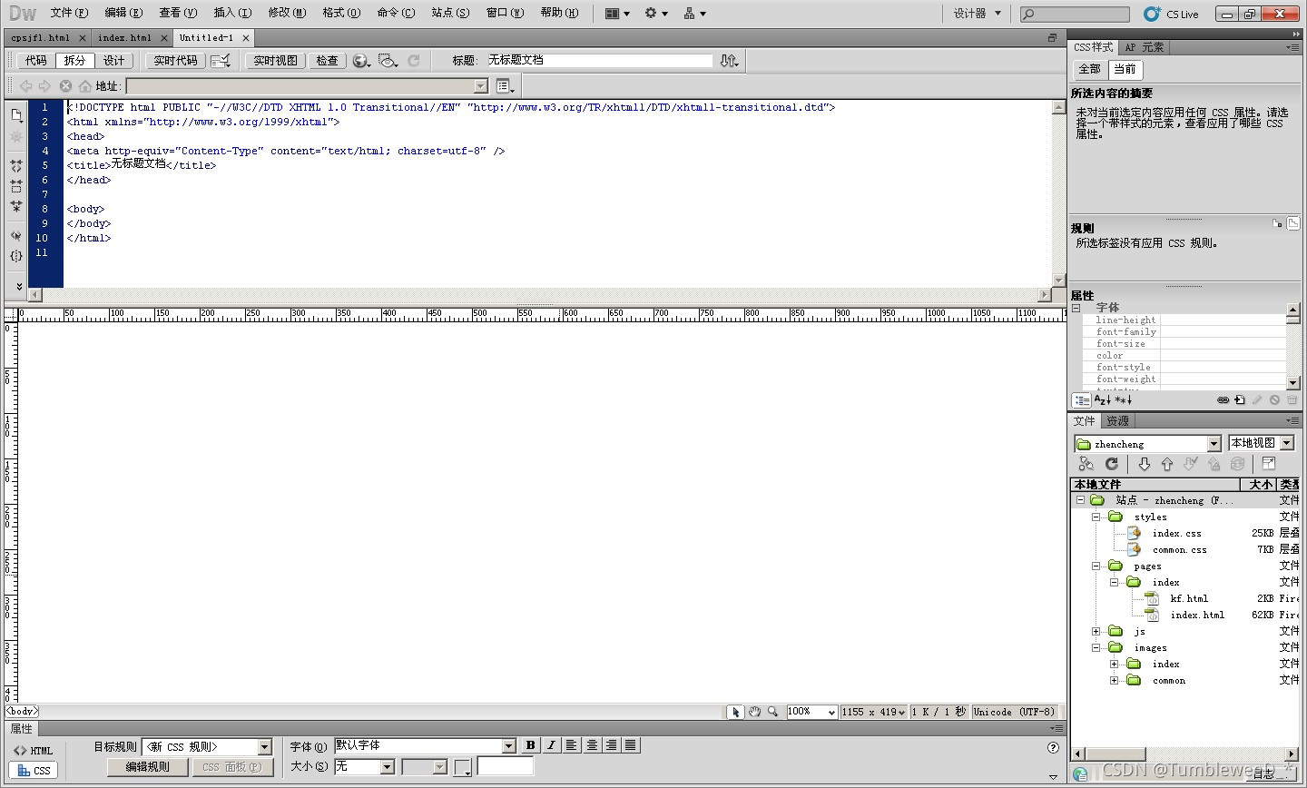
Task: Open the 本地视图 view dropdown
Action: click(x=1261, y=443)
